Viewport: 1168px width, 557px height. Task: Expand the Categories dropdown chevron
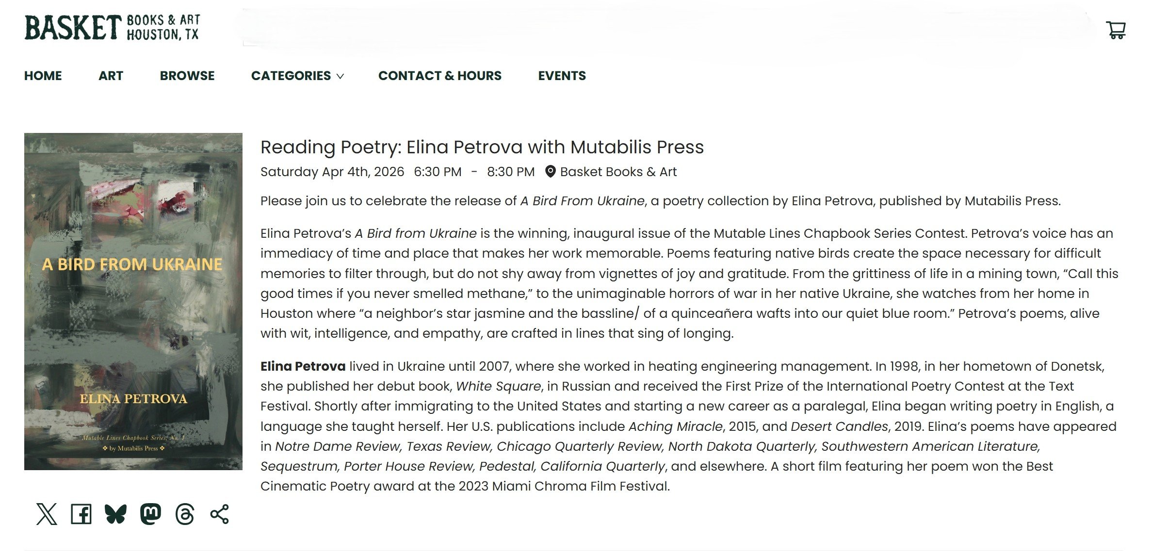coord(341,76)
